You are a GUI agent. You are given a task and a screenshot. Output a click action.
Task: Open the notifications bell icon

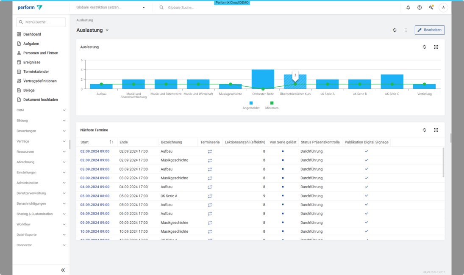(x=408, y=8)
